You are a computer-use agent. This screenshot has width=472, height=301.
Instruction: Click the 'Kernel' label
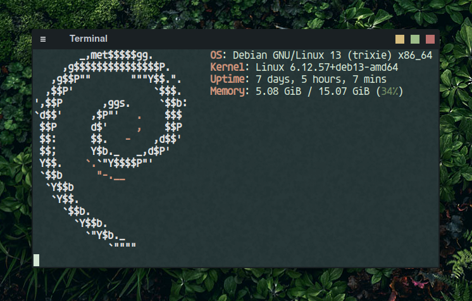[227, 67]
